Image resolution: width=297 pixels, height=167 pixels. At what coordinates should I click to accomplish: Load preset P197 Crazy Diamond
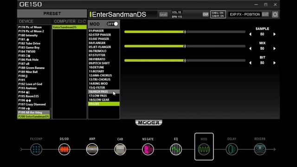pyautogui.click(x=34, y=104)
